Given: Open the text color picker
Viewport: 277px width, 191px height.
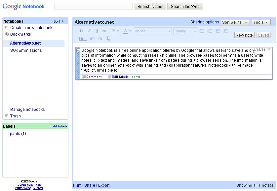Looking at the screenshot, I should (x=126, y=31).
